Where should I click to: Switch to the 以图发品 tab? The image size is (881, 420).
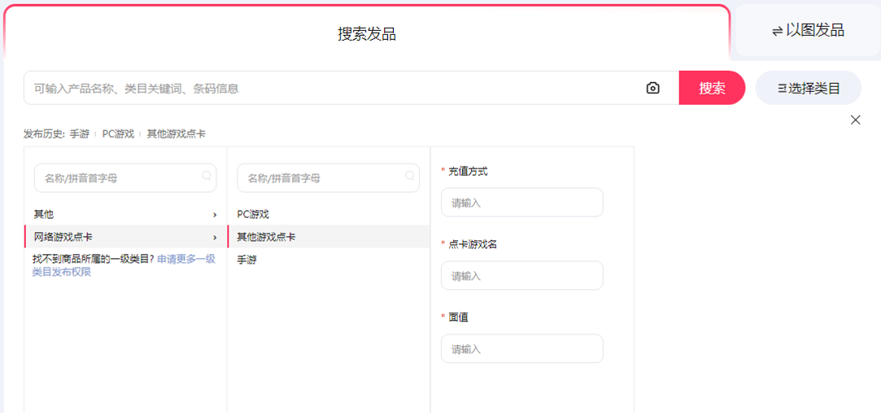click(x=808, y=31)
